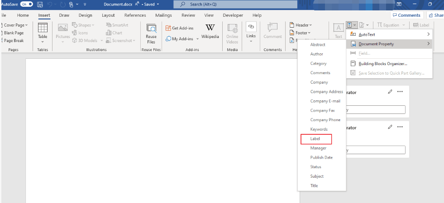Select Publish Date property
This screenshot has width=444, height=203.
322,157
